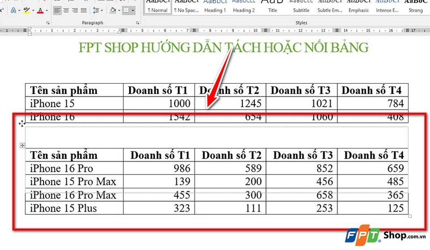Apply the Heading 2 style

244,6
